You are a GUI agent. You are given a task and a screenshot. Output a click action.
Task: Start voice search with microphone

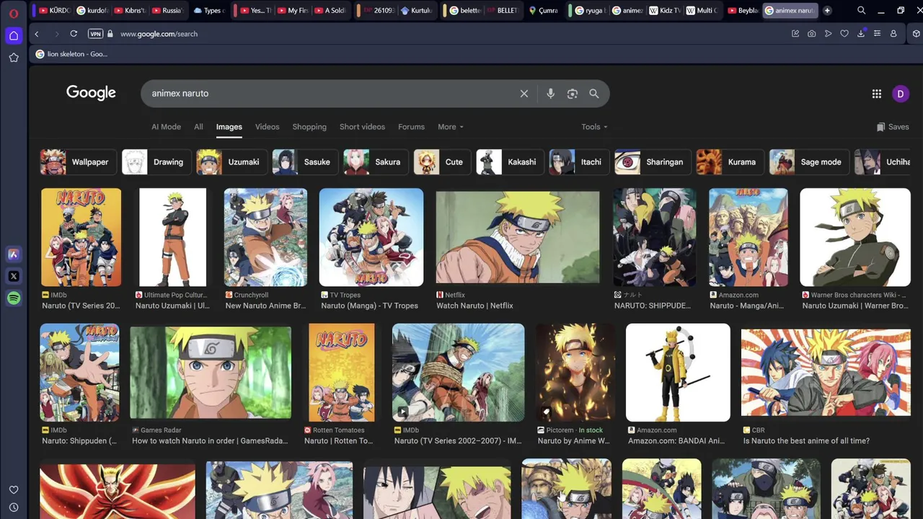click(x=550, y=94)
